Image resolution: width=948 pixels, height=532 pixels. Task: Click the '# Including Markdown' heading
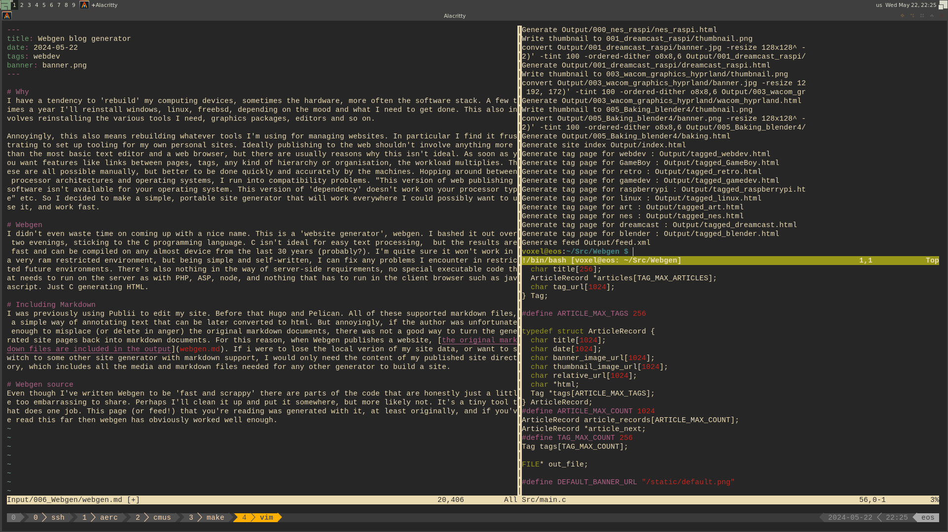click(x=51, y=305)
